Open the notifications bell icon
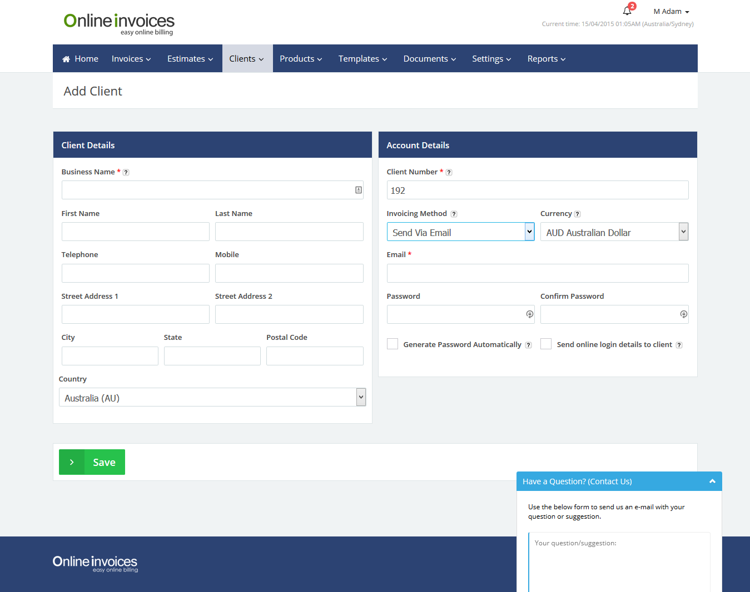The width and height of the screenshot is (750, 592). pos(627,11)
